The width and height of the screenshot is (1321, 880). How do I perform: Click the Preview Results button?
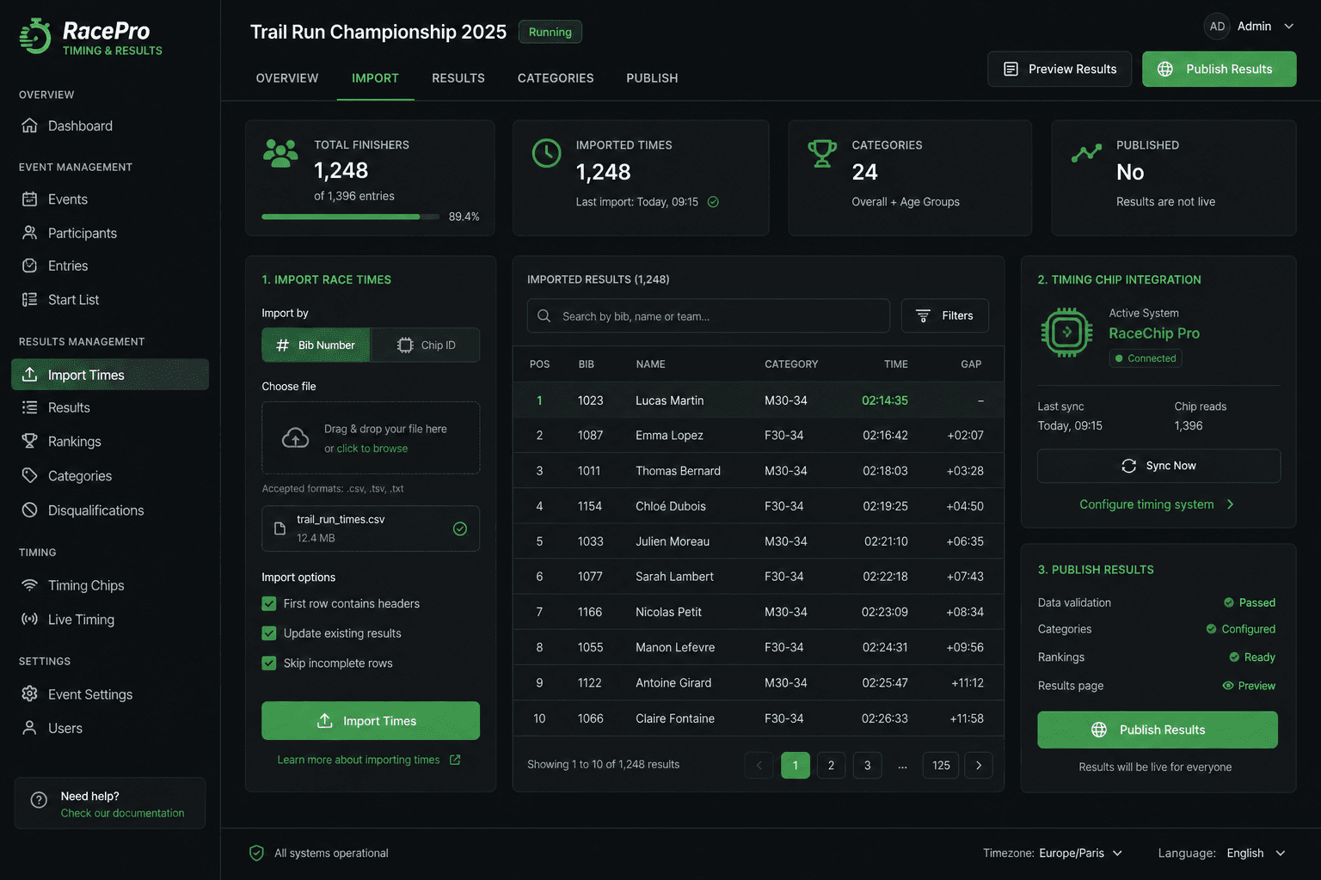point(1060,69)
